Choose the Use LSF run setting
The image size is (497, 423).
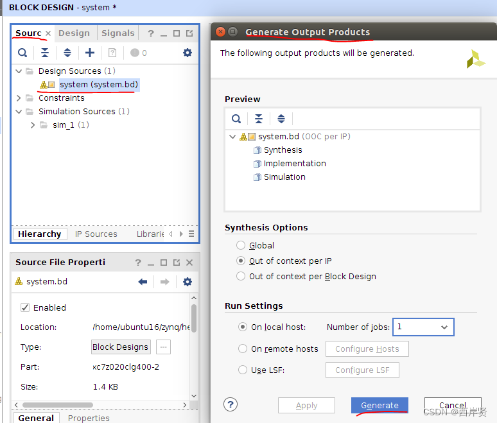[243, 370]
